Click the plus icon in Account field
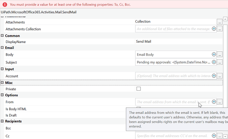228x139 pixels. click(x=213, y=76)
